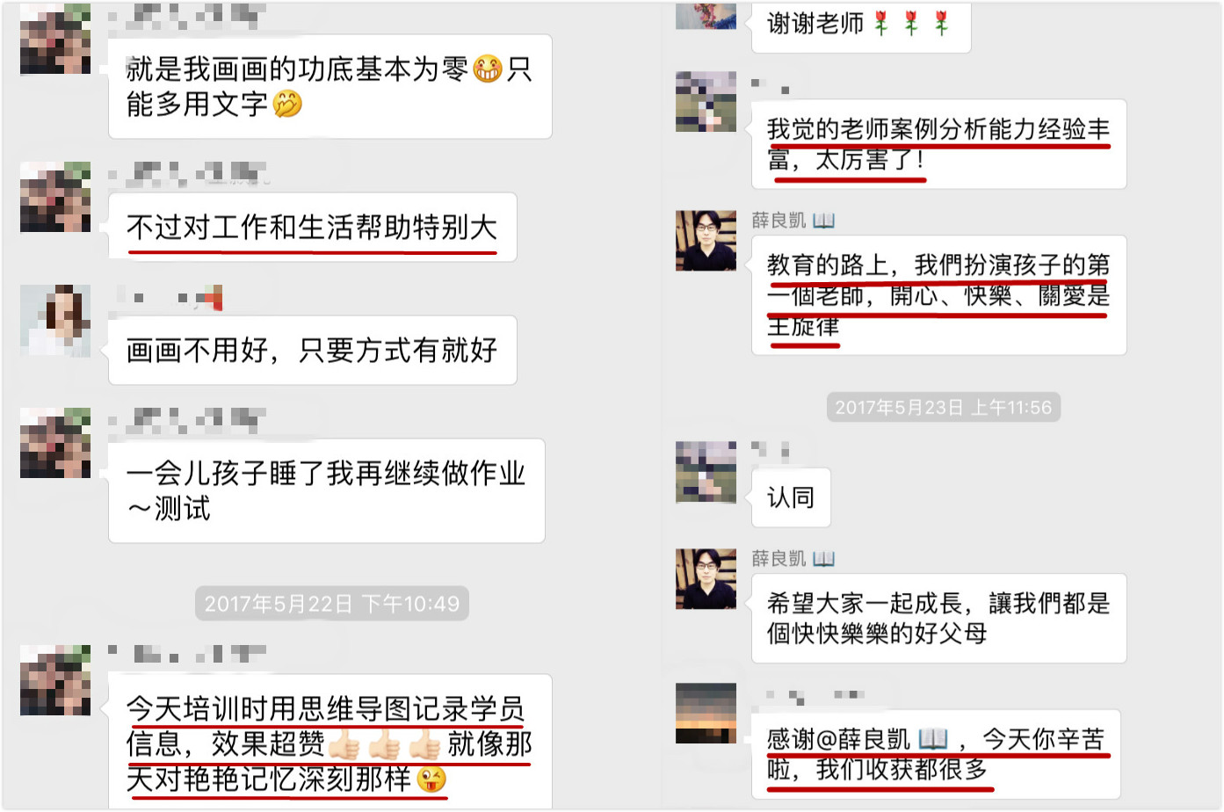
Task: Click the grinning emoji in the first message
Action: coord(488,69)
